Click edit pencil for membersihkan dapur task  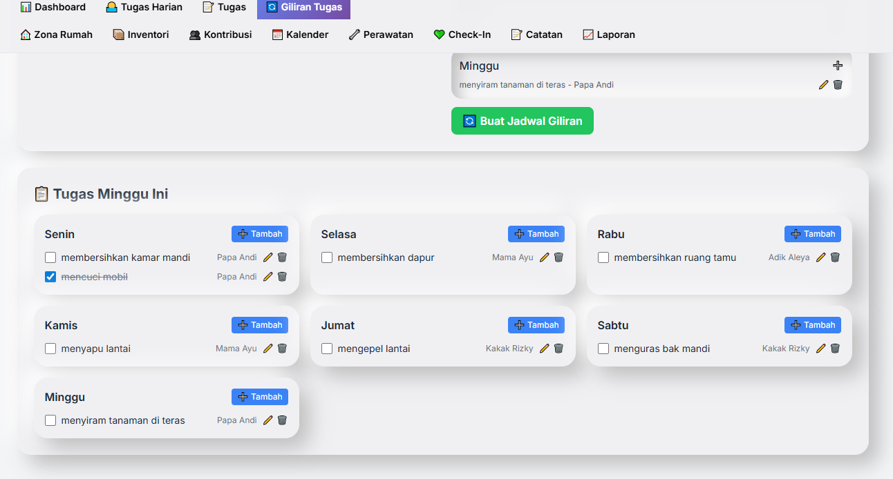click(545, 257)
